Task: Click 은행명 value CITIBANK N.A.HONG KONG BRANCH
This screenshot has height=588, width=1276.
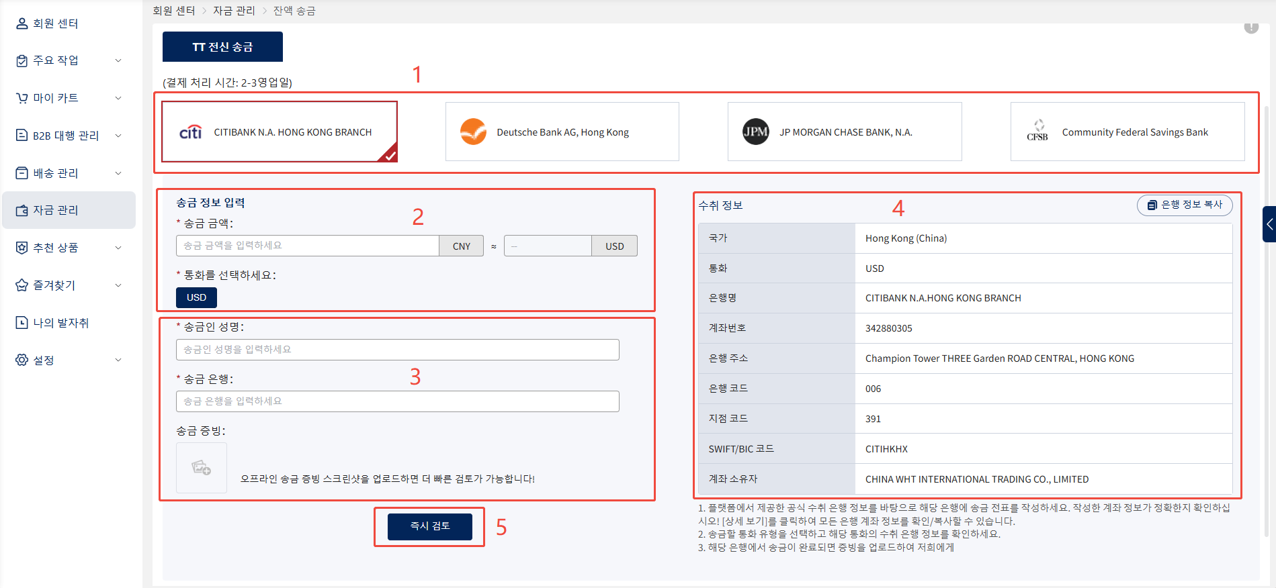Action: point(943,298)
